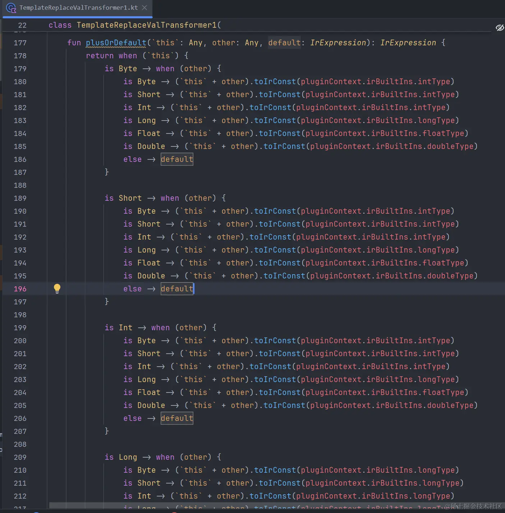Click 'is Byte' on line 179
This screenshot has width=505, height=513.
point(121,68)
